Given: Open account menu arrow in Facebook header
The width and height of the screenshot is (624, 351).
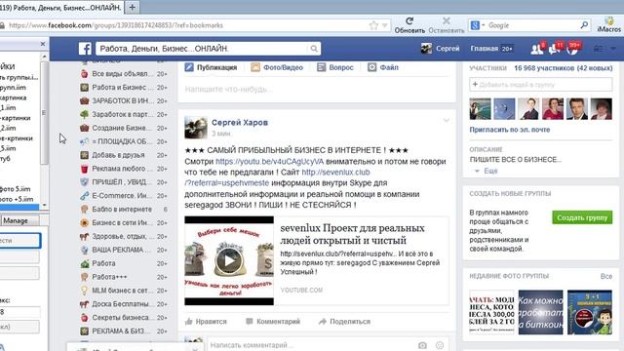Looking at the screenshot, I should [x=613, y=49].
